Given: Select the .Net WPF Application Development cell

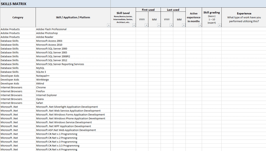Looking at the screenshot, I should [x=73, y=126].
